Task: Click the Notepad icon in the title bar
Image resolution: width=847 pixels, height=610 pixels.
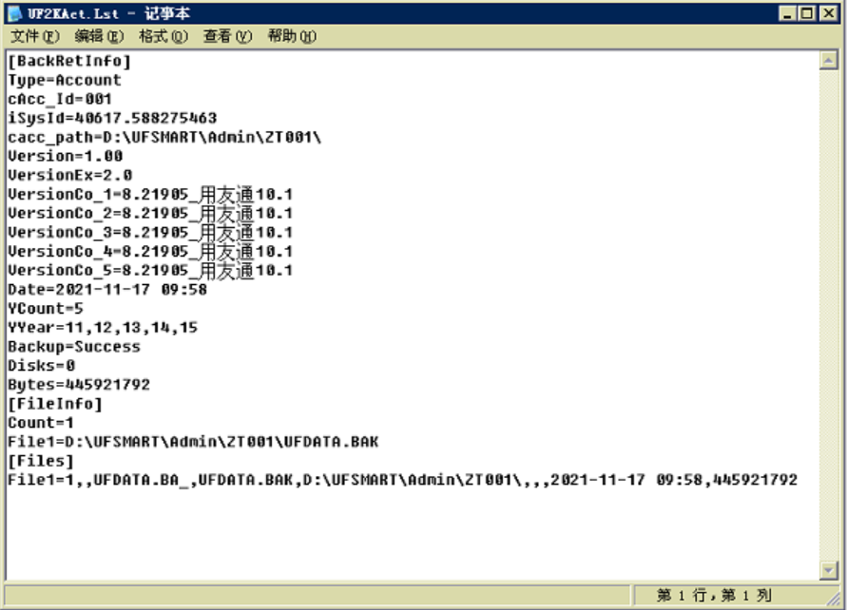Action: coord(15,13)
